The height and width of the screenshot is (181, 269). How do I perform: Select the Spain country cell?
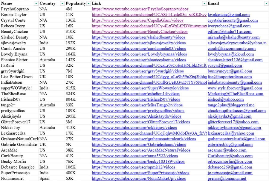[x=52, y=178]
